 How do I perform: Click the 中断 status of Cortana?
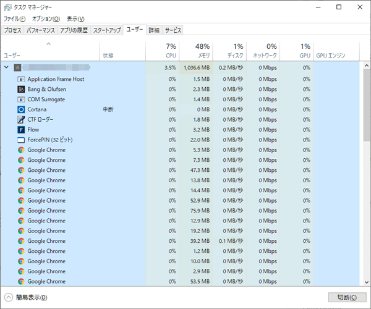(108, 109)
